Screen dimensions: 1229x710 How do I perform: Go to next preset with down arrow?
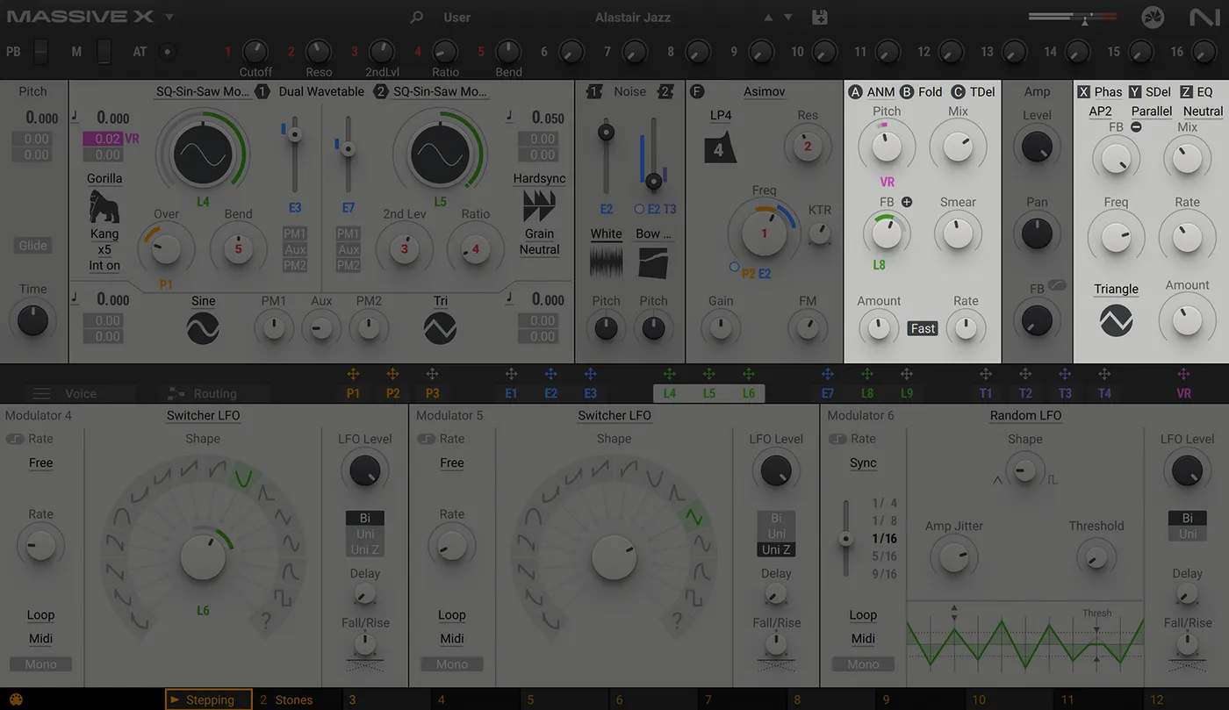[x=788, y=18]
